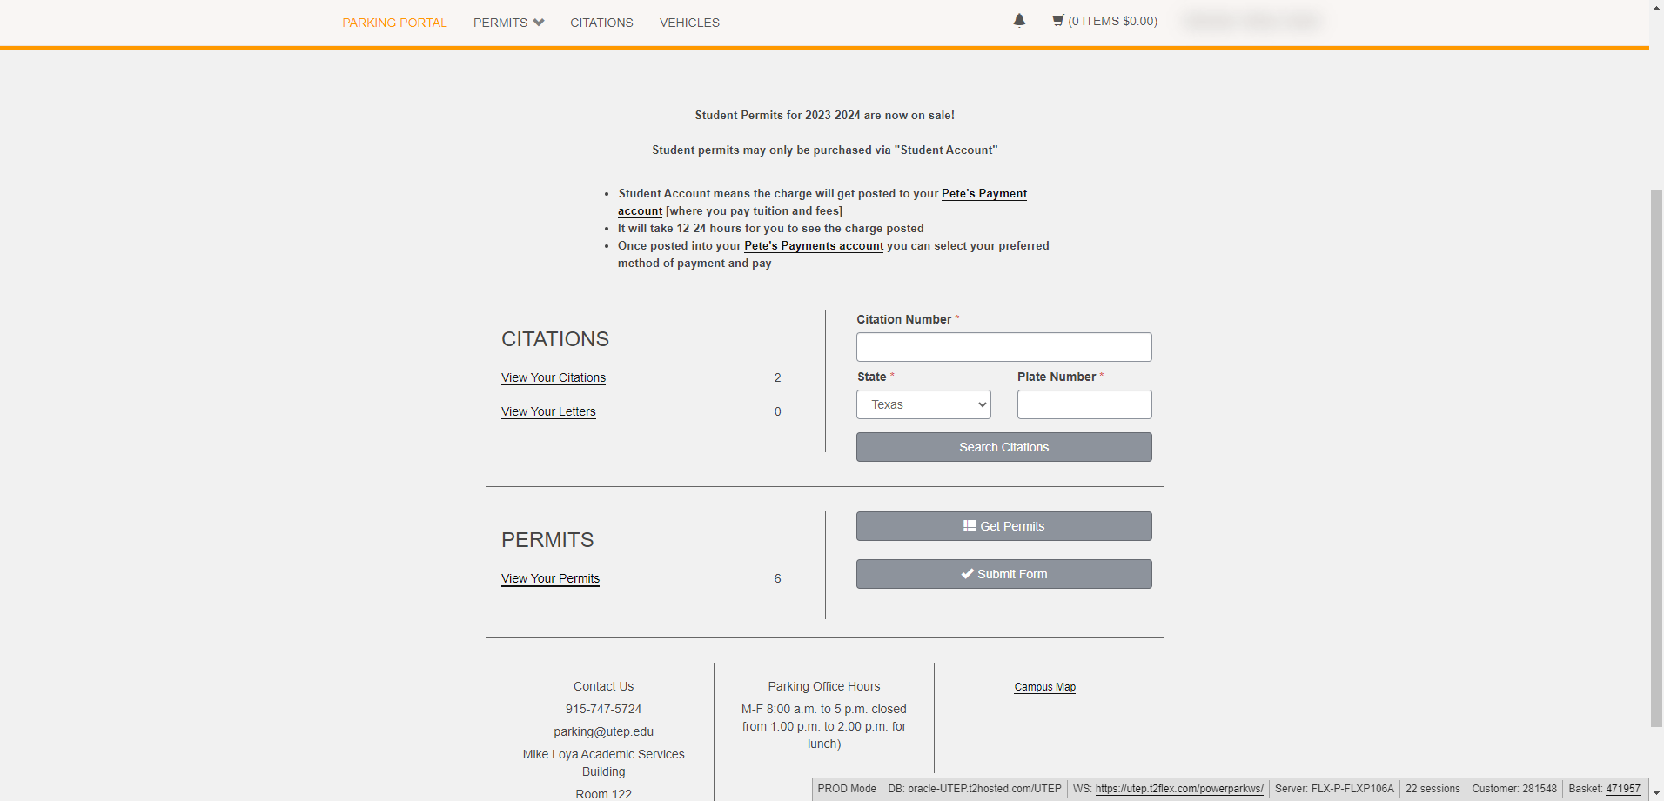The height and width of the screenshot is (801, 1664).
Task: Click scrollbar up arrow at top right
Action: (1656, 6)
